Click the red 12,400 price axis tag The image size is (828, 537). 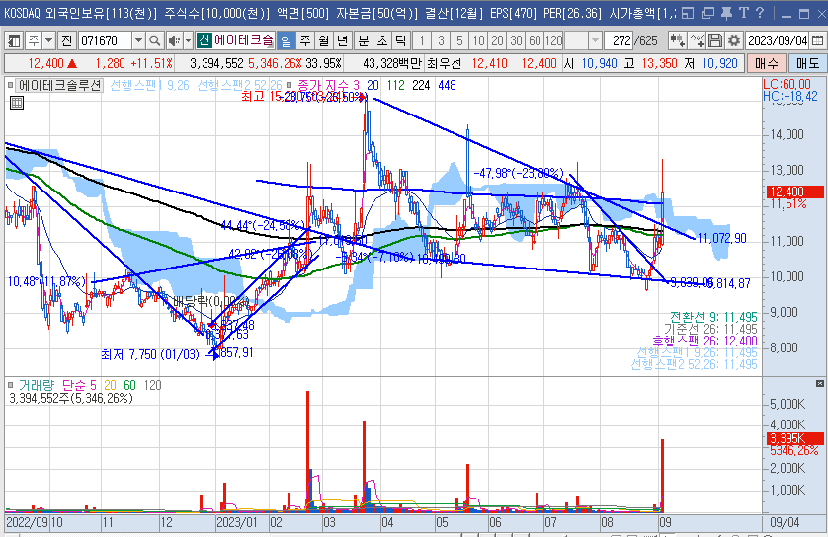pos(794,192)
